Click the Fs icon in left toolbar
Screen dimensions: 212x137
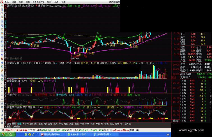pos(2,76)
